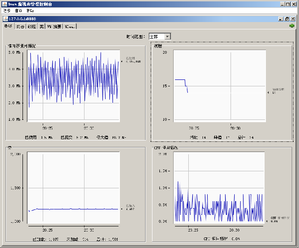This screenshot has width=299, height=248.
Task: Restore the 127.0.0.1:8888 inner window
Action: (287, 18)
